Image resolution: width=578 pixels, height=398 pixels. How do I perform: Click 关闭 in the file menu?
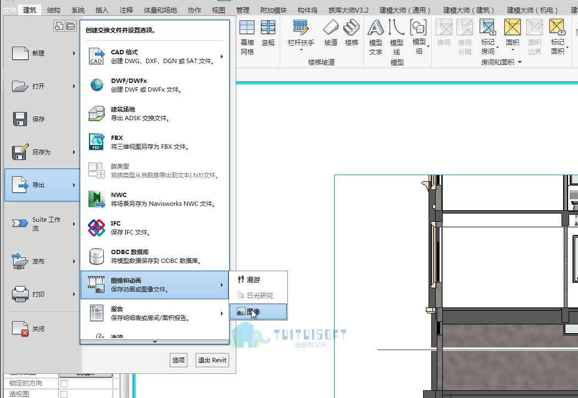point(42,329)
